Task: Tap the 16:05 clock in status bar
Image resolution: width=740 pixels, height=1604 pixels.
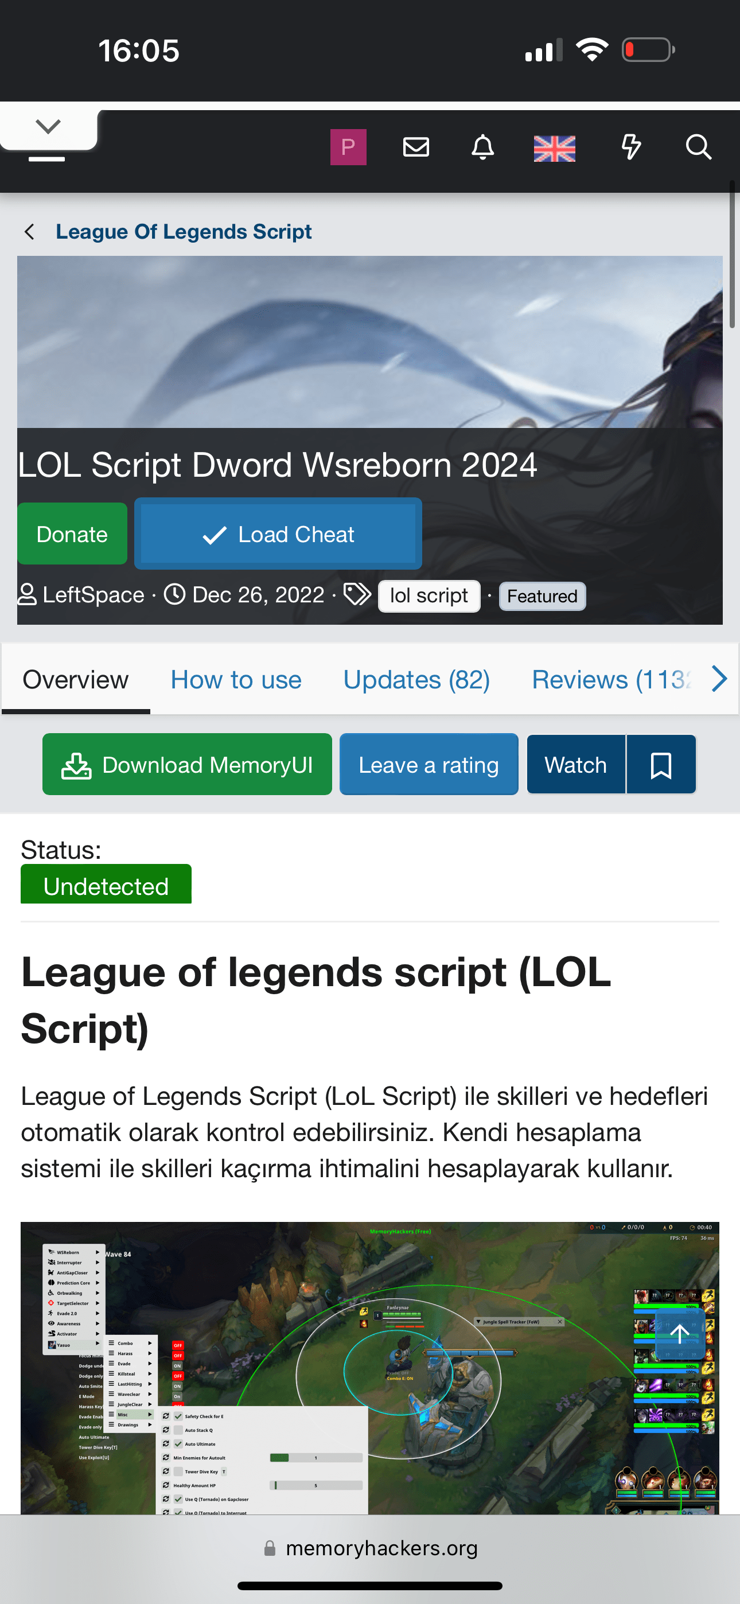Action: [x=139, y=50]
